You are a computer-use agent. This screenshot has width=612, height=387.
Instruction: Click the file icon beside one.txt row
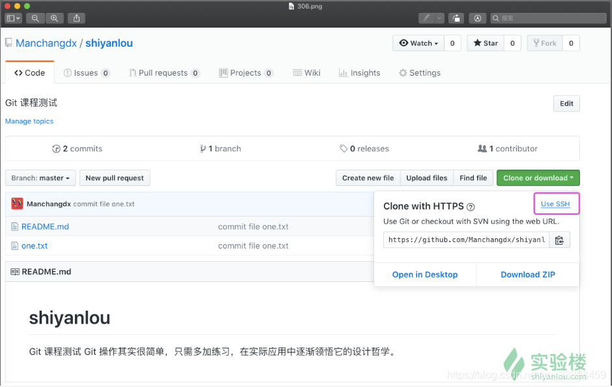click(15, 246)
